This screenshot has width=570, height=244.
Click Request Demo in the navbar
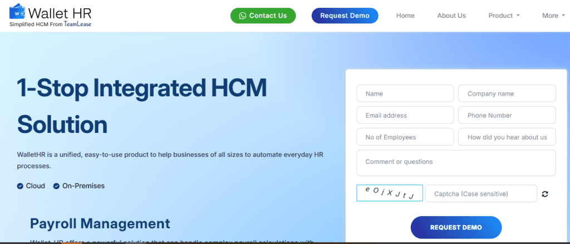click(345, 16)
